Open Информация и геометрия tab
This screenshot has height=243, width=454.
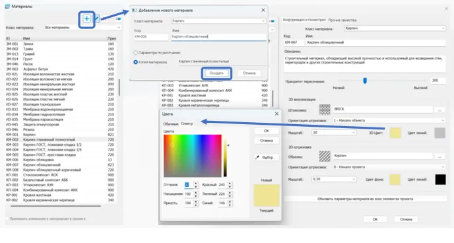tap(304, 20)
